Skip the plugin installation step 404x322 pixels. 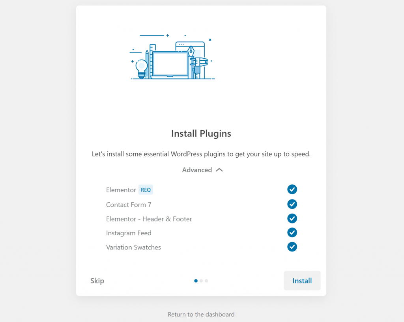[x=97, y=281]
